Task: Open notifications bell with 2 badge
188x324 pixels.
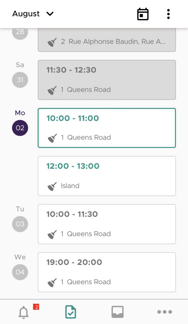Action: click(x=23, y=312)
